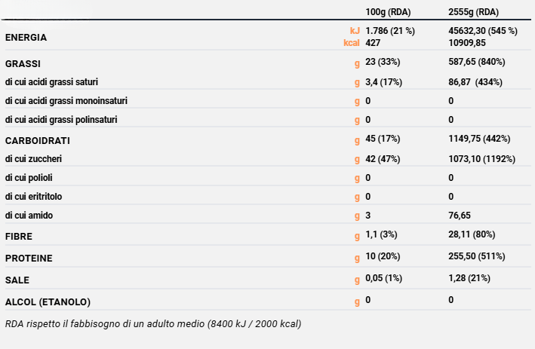Click the RDA footnote text about adulto medio
The width and height of the screenshot is (535, 349).
(x=153, y=324)
